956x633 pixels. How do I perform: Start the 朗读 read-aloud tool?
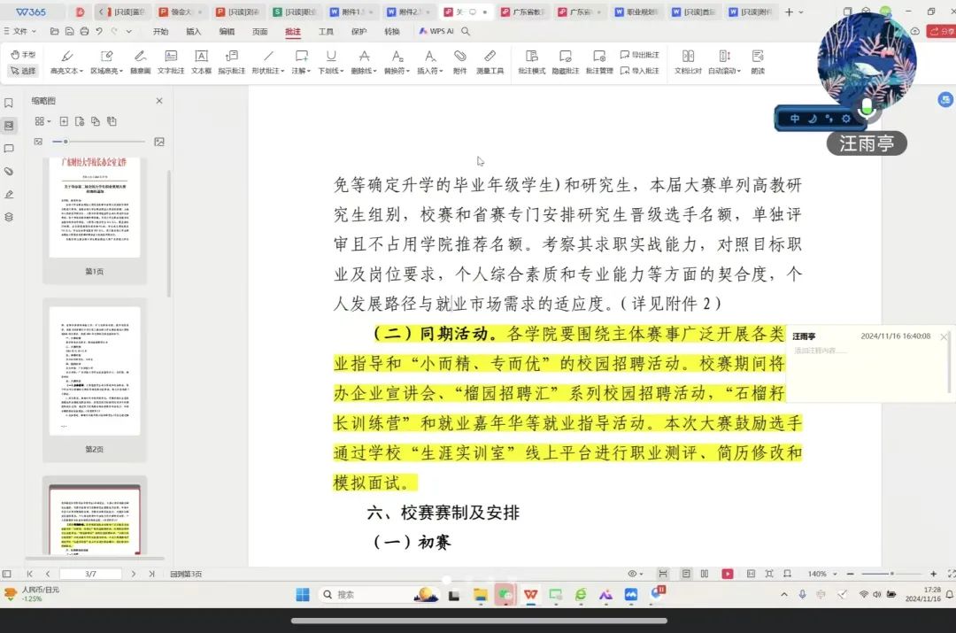pyautogui.click(x=758, y=62)
